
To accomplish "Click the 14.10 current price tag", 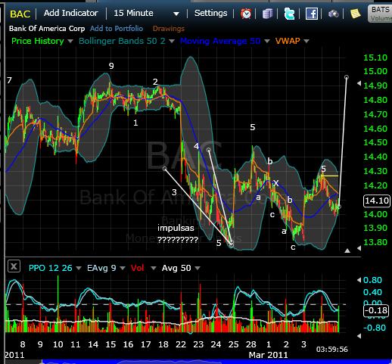I will [377, 201].
